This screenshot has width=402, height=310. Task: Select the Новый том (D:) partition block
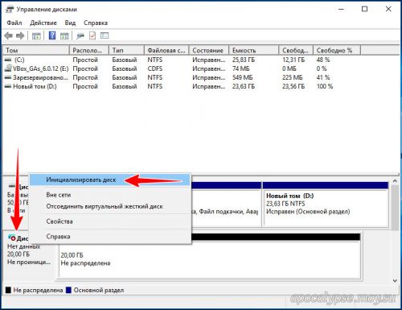326,204
